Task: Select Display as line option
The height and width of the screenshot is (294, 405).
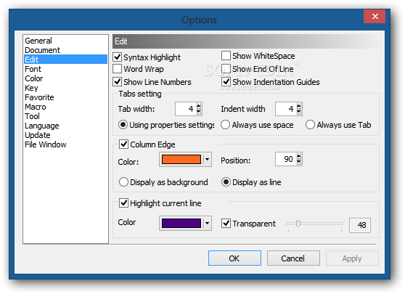Action: [226, 182]
